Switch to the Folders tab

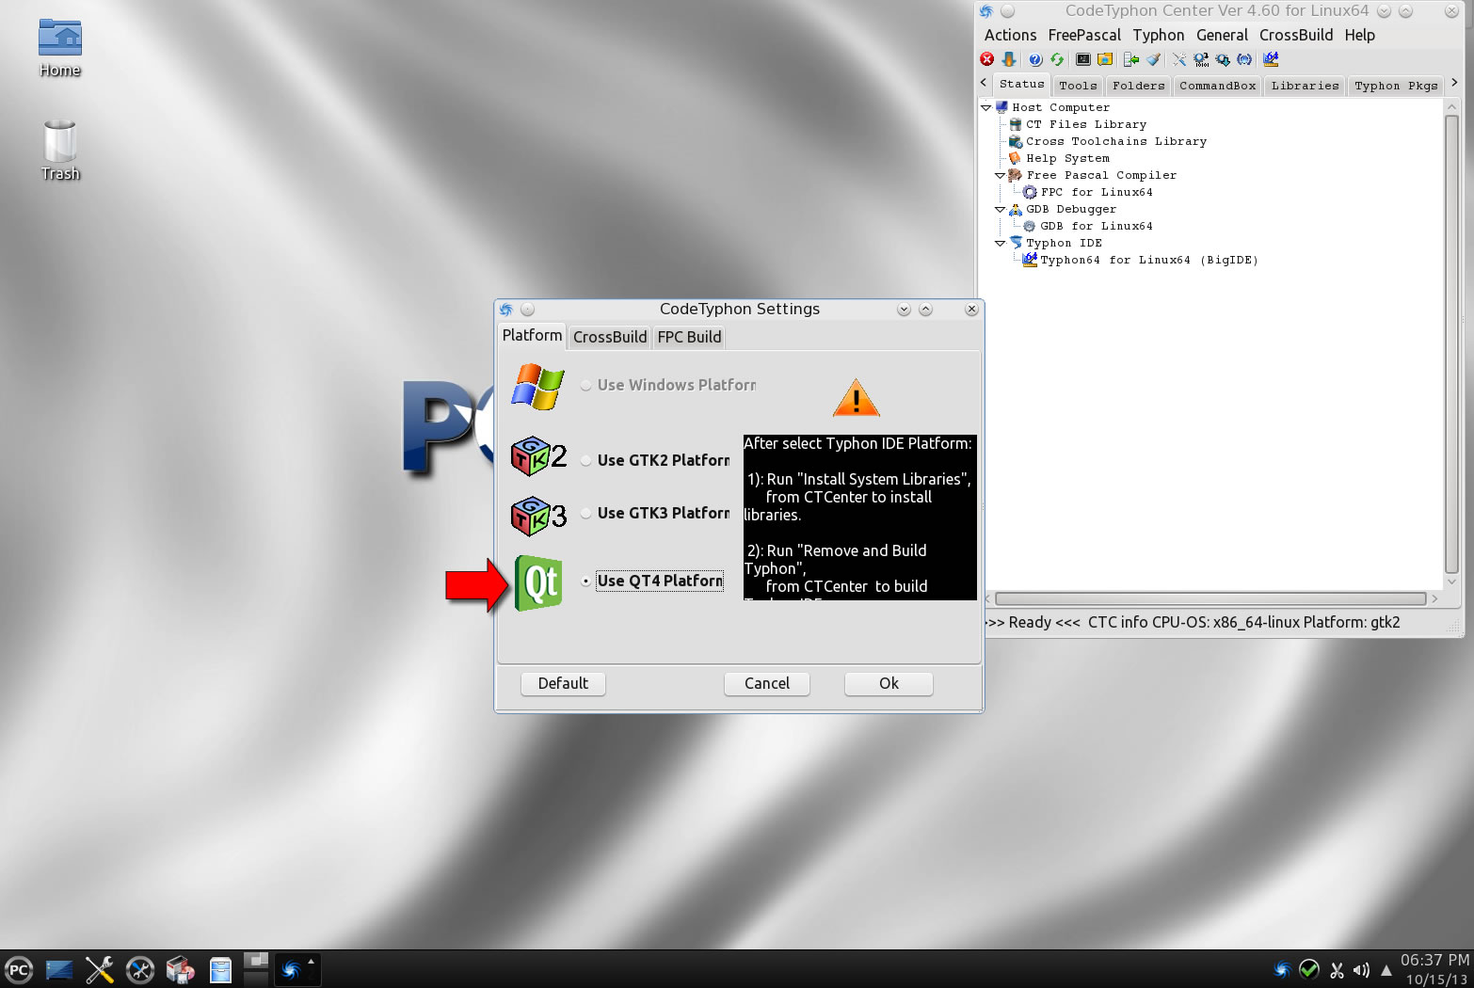tap(1138, 86)
